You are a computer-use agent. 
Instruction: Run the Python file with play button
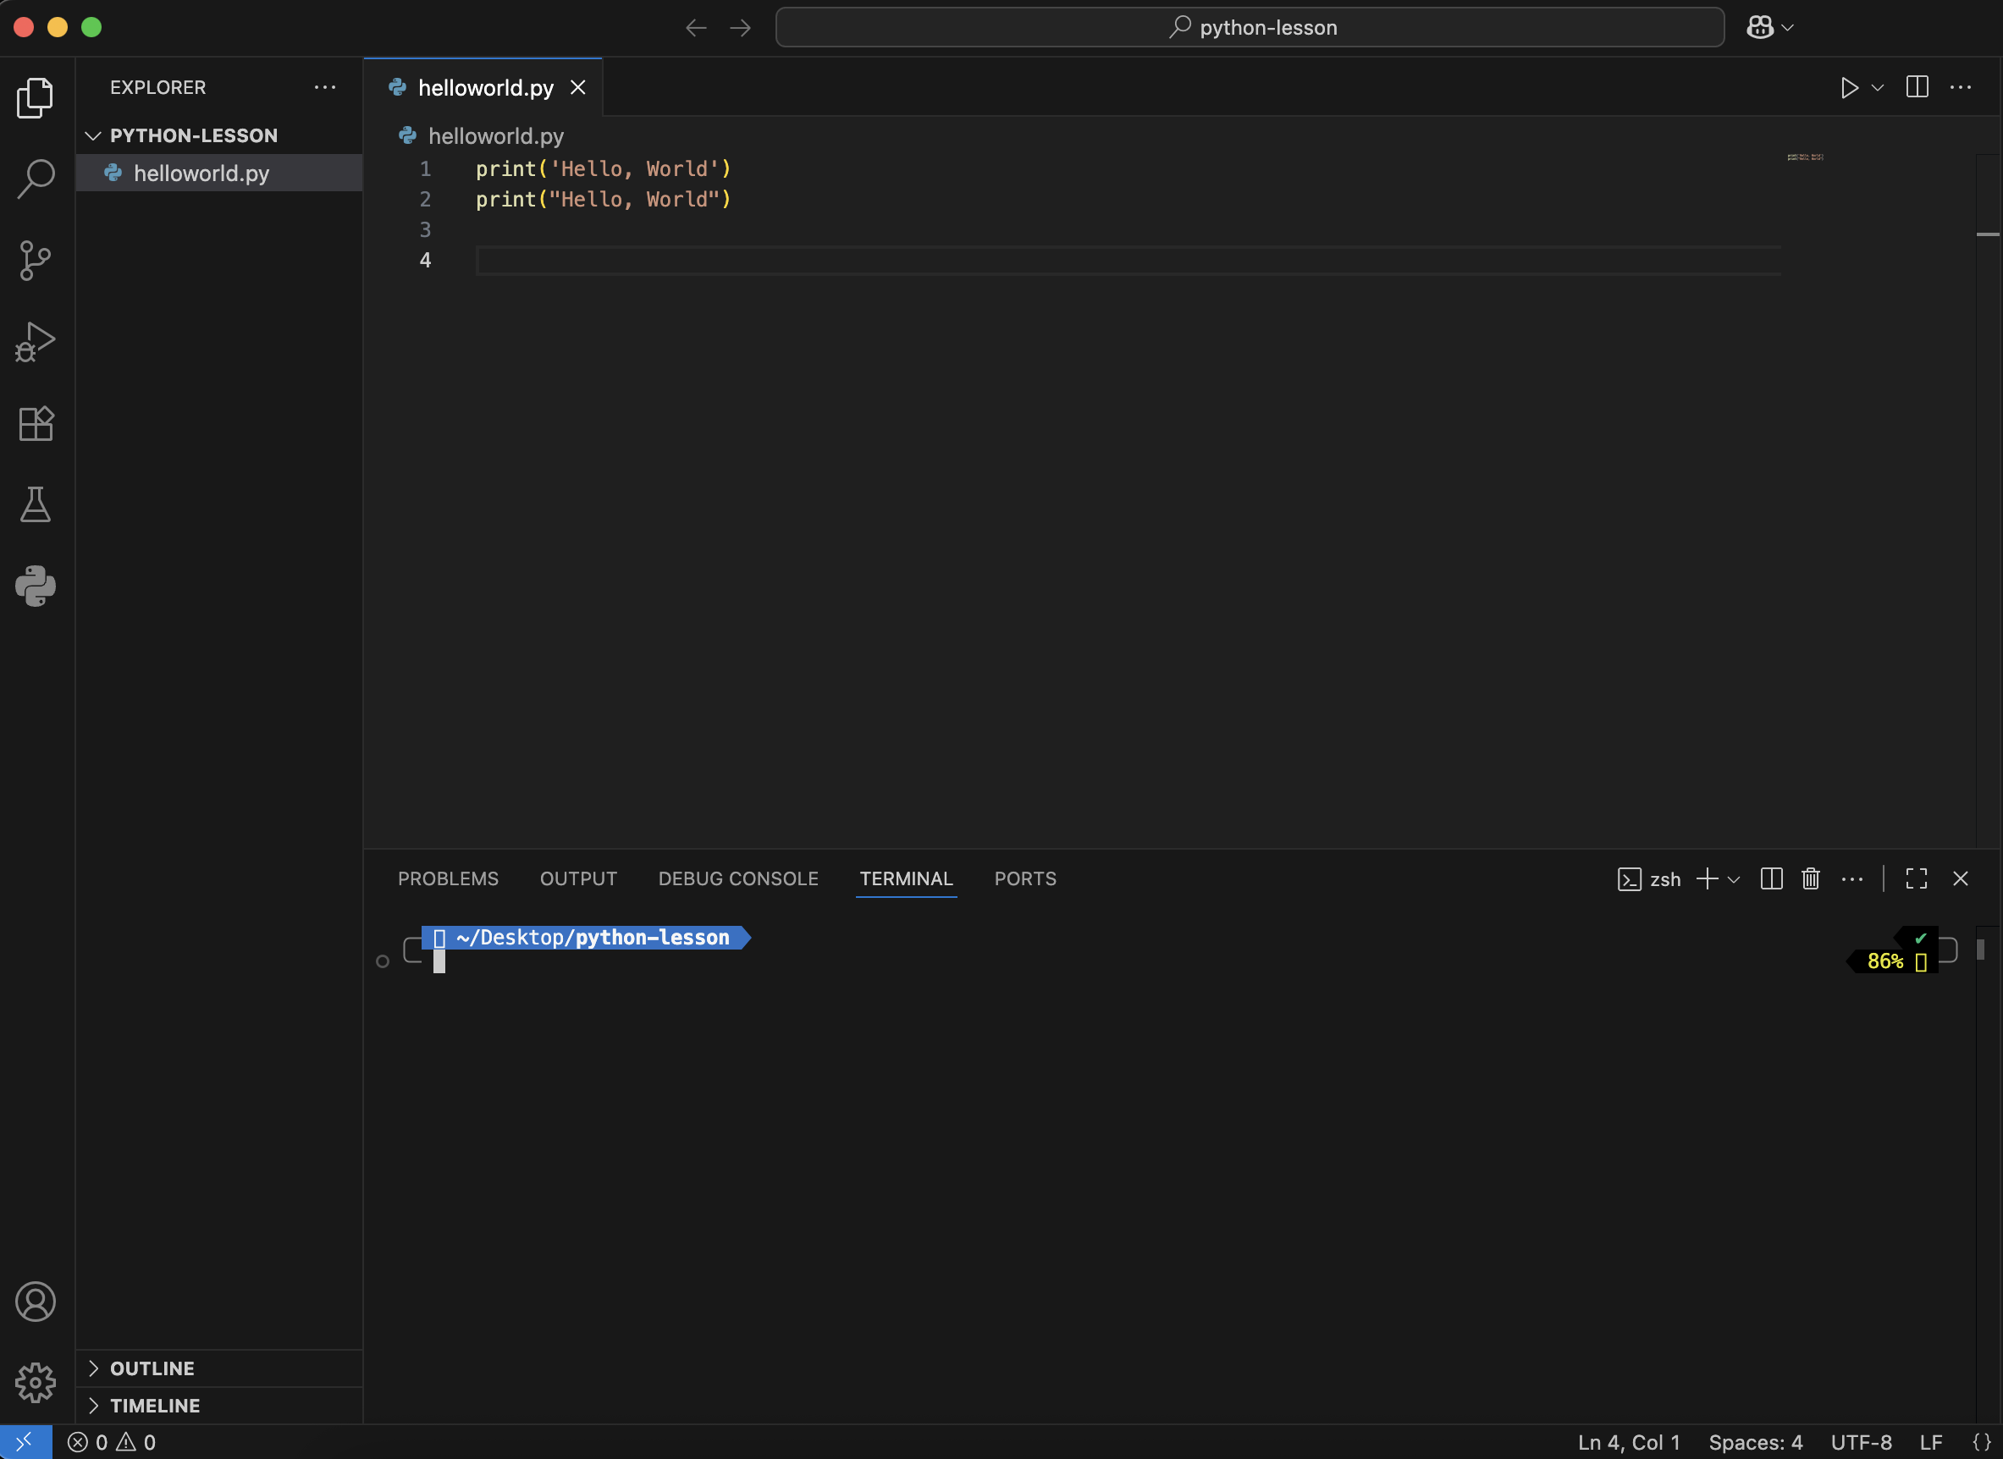1849,87
